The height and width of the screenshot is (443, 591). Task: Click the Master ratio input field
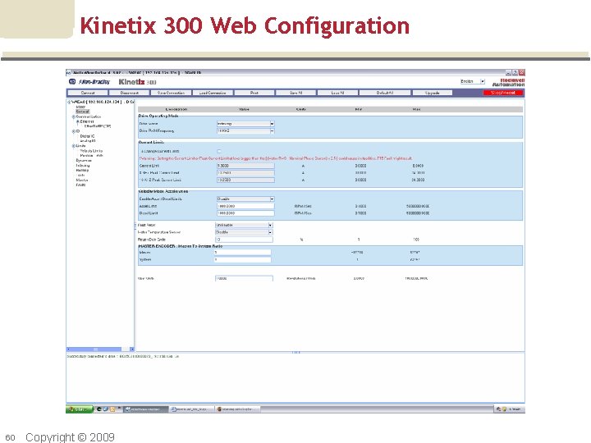coord(243,253)
